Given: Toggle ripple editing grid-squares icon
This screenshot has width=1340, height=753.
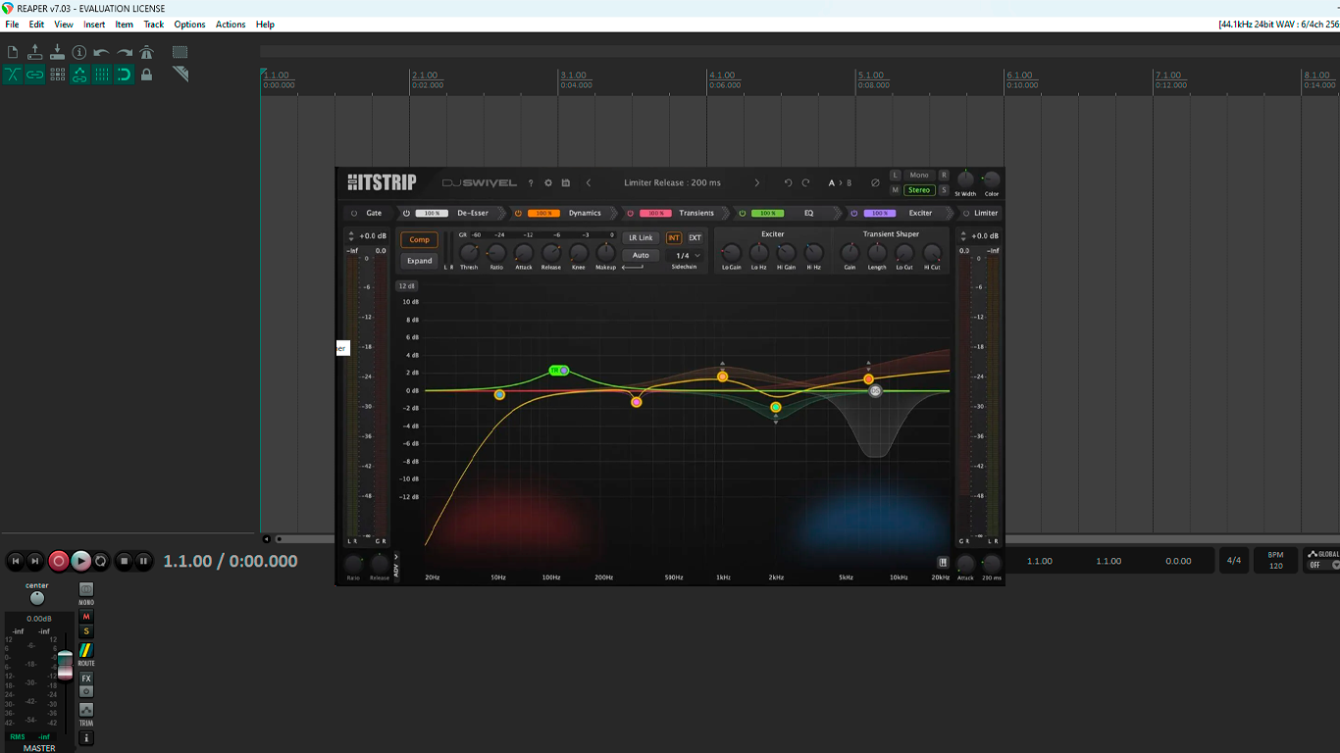Looking at the screenshot, I should tap(57, 75).
